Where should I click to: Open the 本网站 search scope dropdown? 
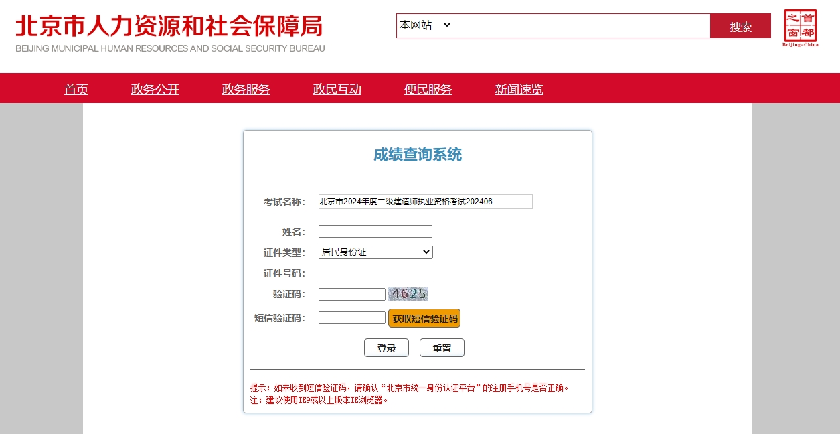[425, 25]
